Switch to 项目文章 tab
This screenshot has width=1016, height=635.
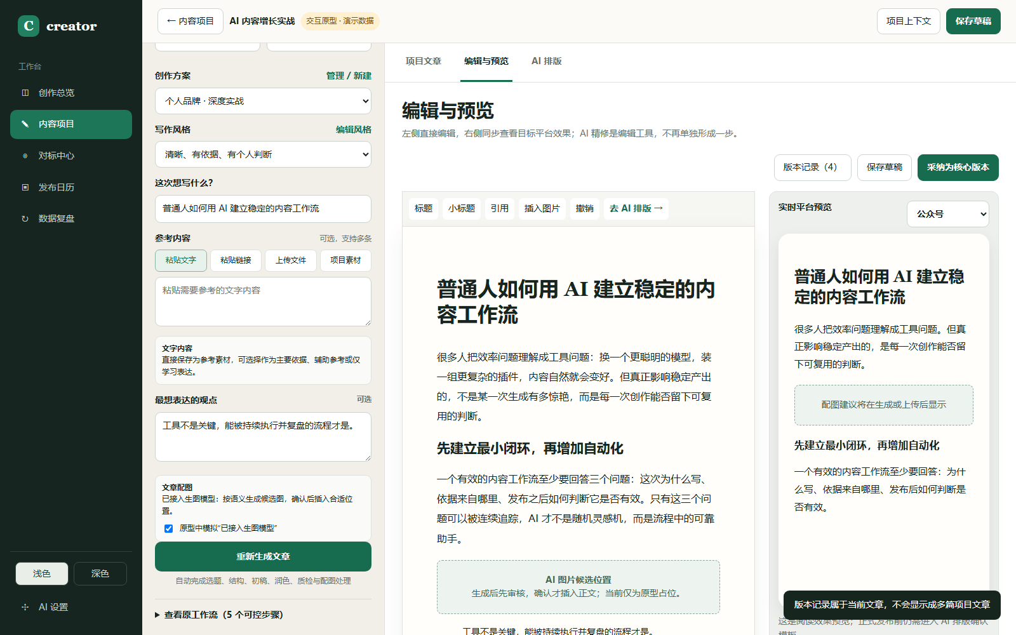[424, 61]
